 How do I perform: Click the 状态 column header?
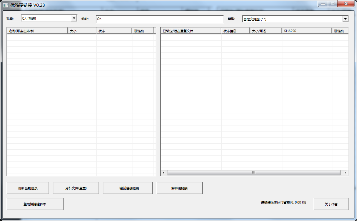[114, 31]
